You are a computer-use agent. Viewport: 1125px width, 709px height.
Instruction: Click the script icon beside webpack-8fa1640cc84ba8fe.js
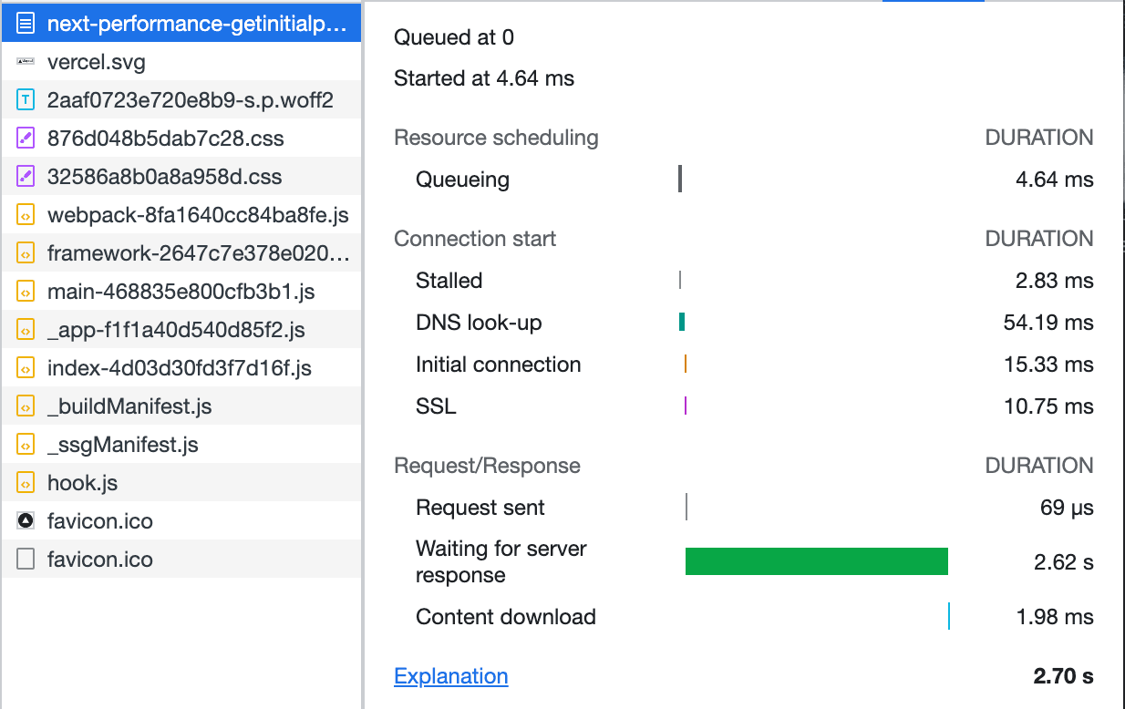pos(26,215)
